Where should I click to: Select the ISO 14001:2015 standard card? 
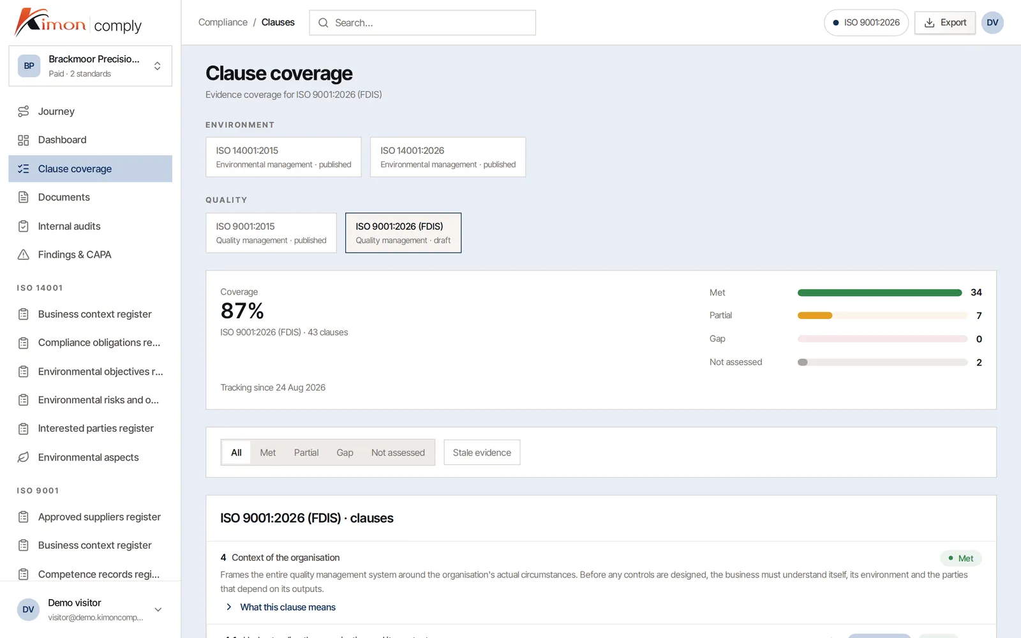pyautogui.click(x=283, y=157)
